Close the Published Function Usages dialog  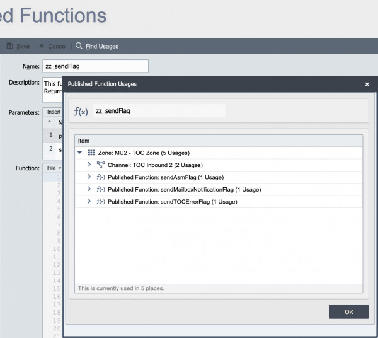tap(367, 84)
